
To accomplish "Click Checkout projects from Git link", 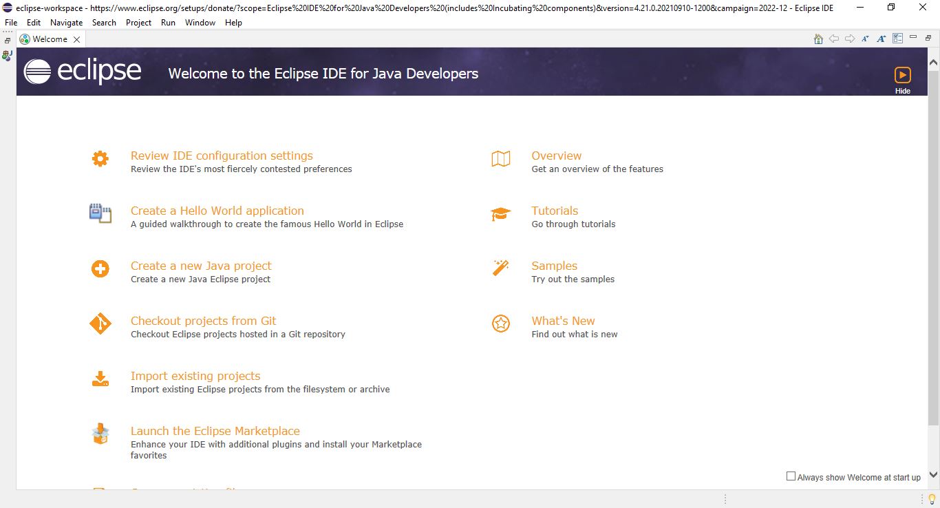I will coord(204,321).
